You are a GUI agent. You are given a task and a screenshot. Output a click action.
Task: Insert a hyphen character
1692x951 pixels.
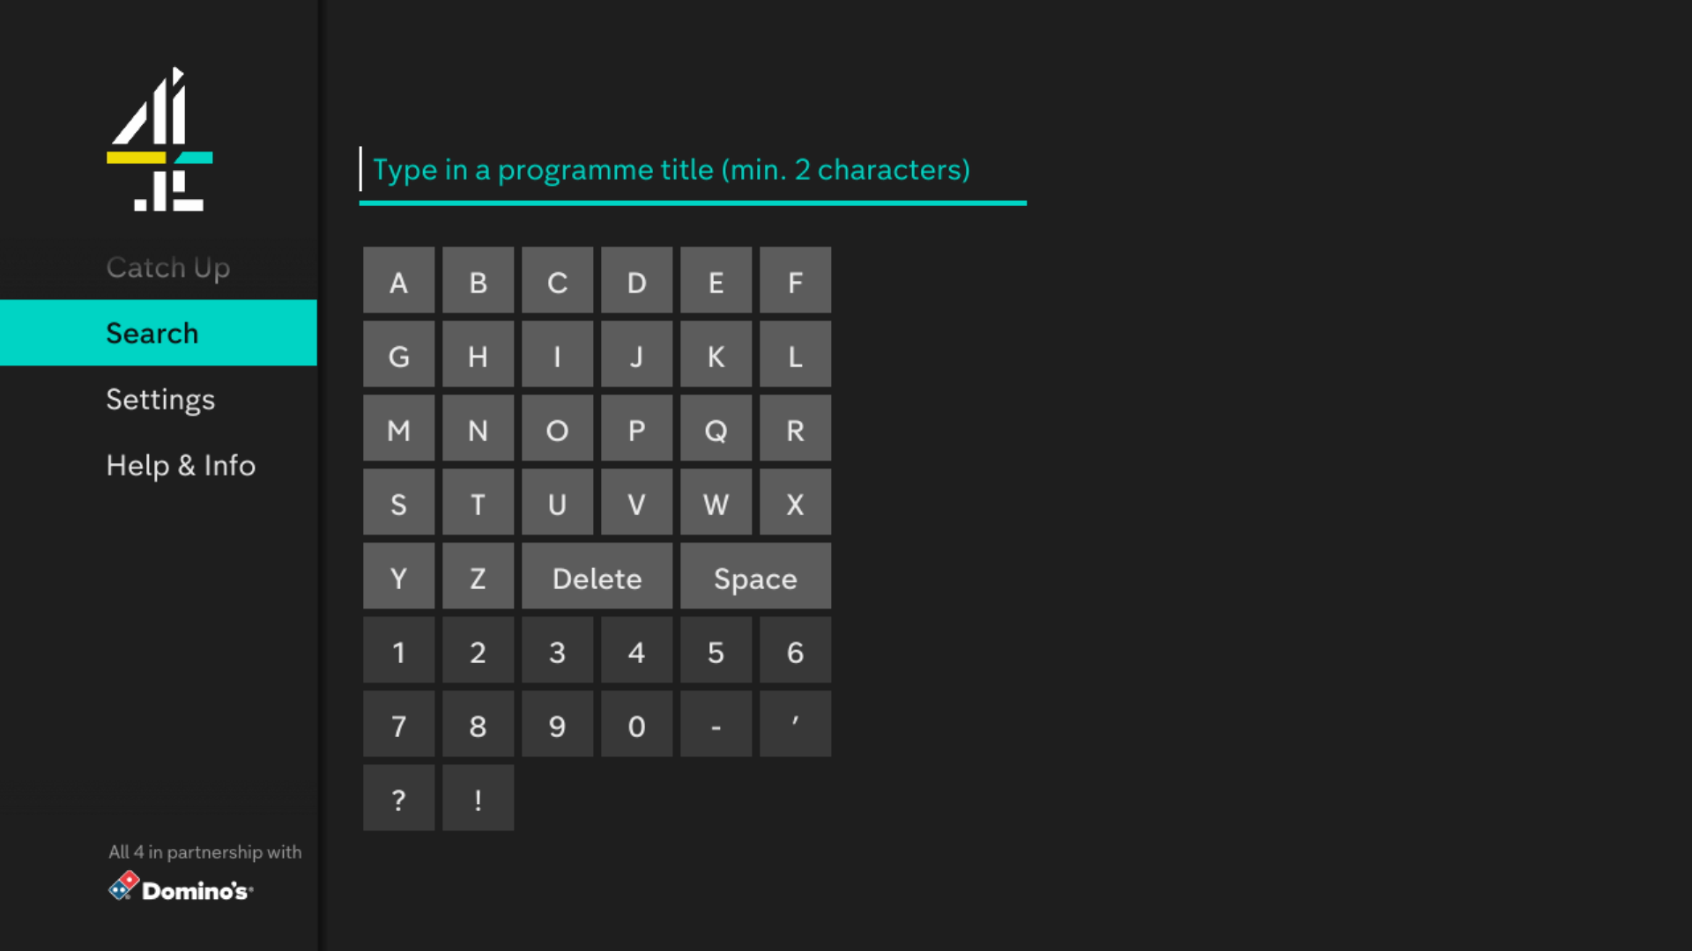point(716,726)
